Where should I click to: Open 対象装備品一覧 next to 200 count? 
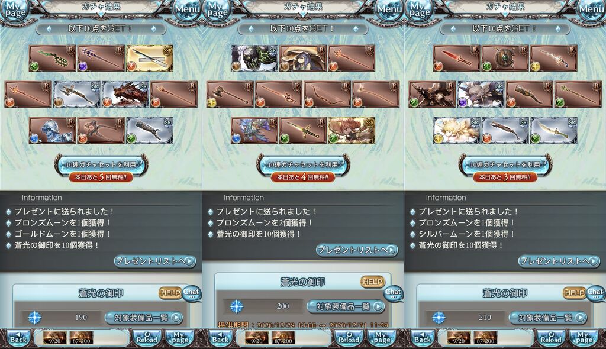click(346, 306)
